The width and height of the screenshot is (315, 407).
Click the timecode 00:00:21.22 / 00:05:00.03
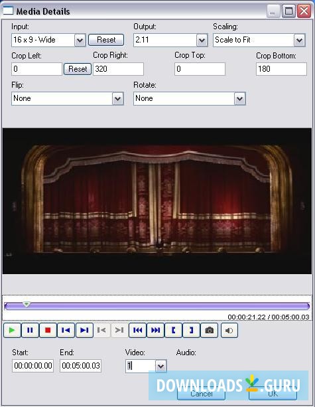pos(269,317)
